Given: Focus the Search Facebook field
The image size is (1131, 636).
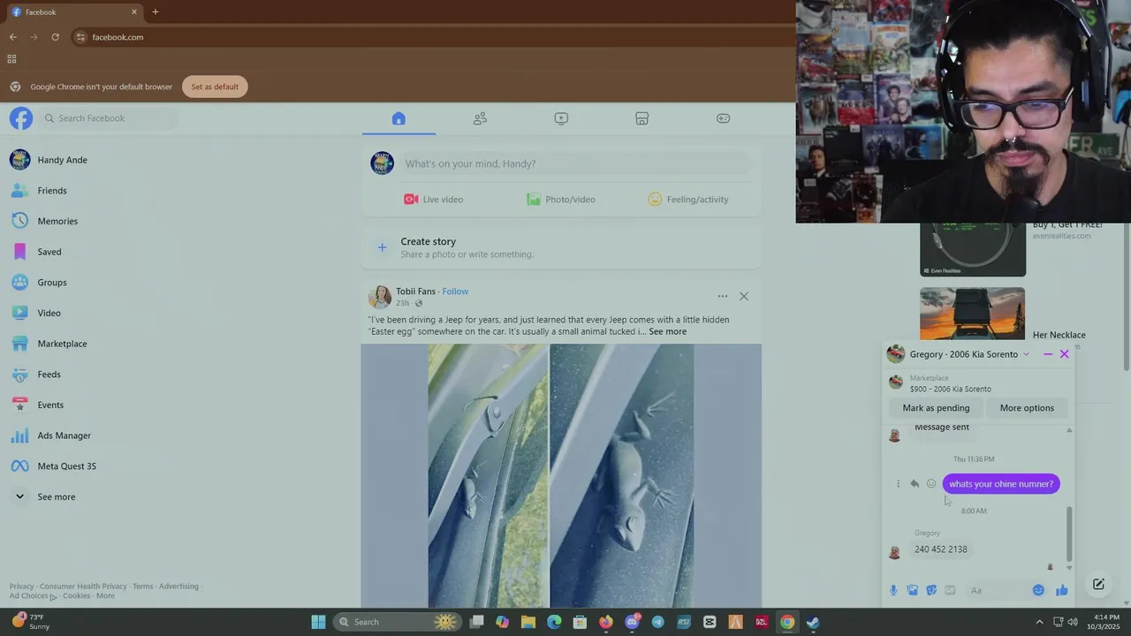Looking at the screenshot, I should click(x=108, y=118).
